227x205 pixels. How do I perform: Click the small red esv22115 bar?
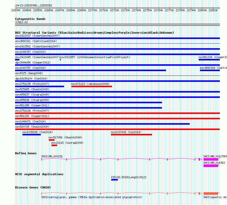tap(54, 145)
